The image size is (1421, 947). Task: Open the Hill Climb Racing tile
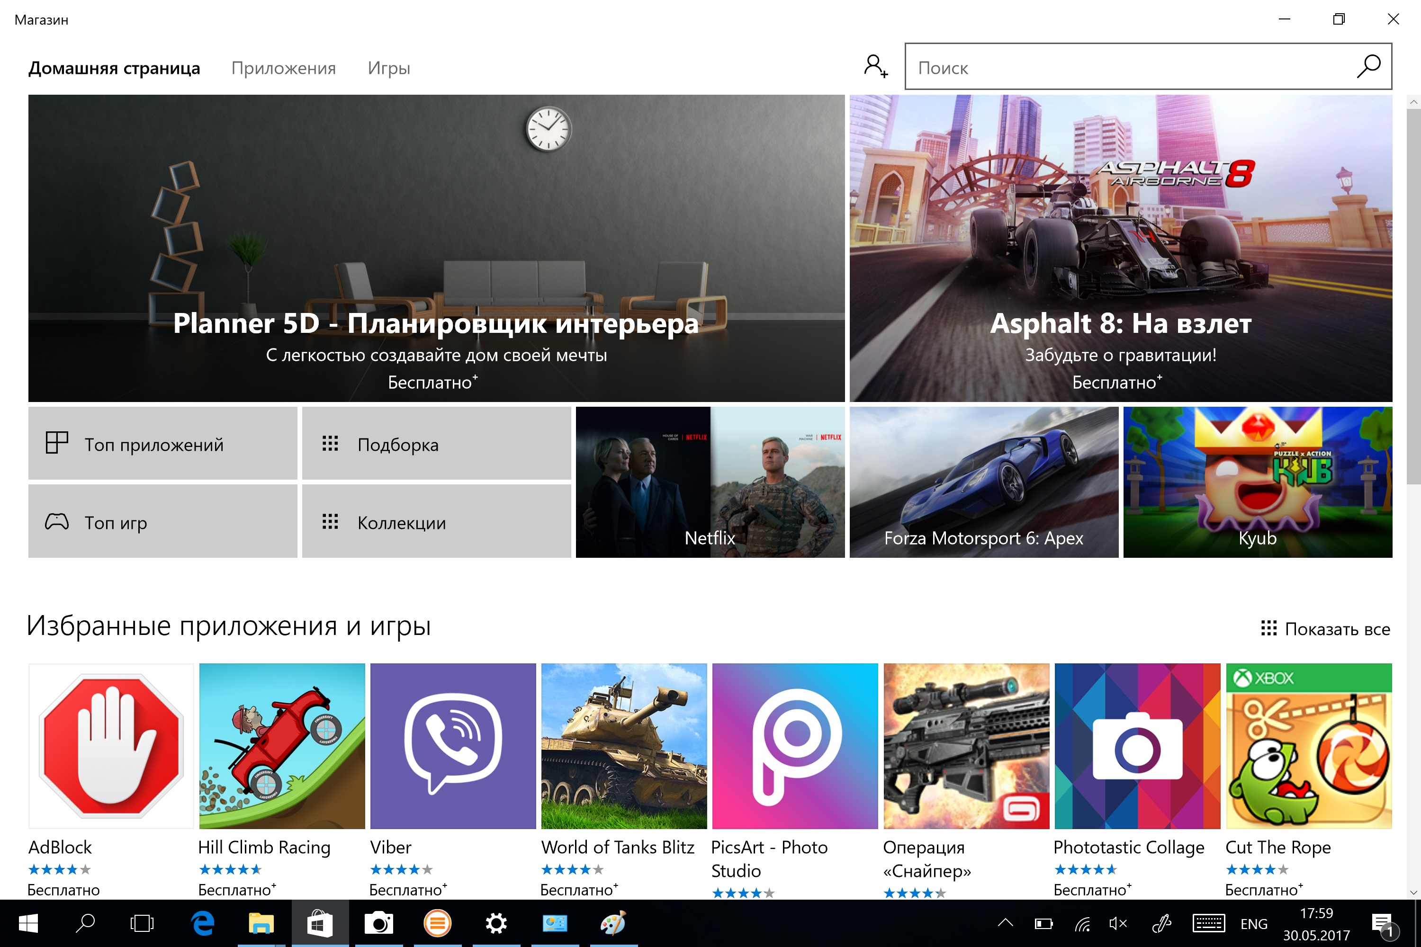(282, 746)
